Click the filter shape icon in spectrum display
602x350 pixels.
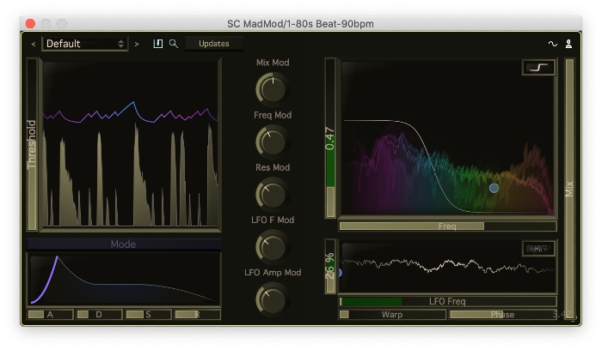(538, 68)
